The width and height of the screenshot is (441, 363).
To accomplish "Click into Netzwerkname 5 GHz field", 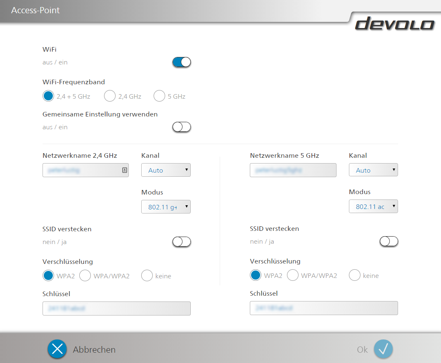I will (x=293, y=170).
